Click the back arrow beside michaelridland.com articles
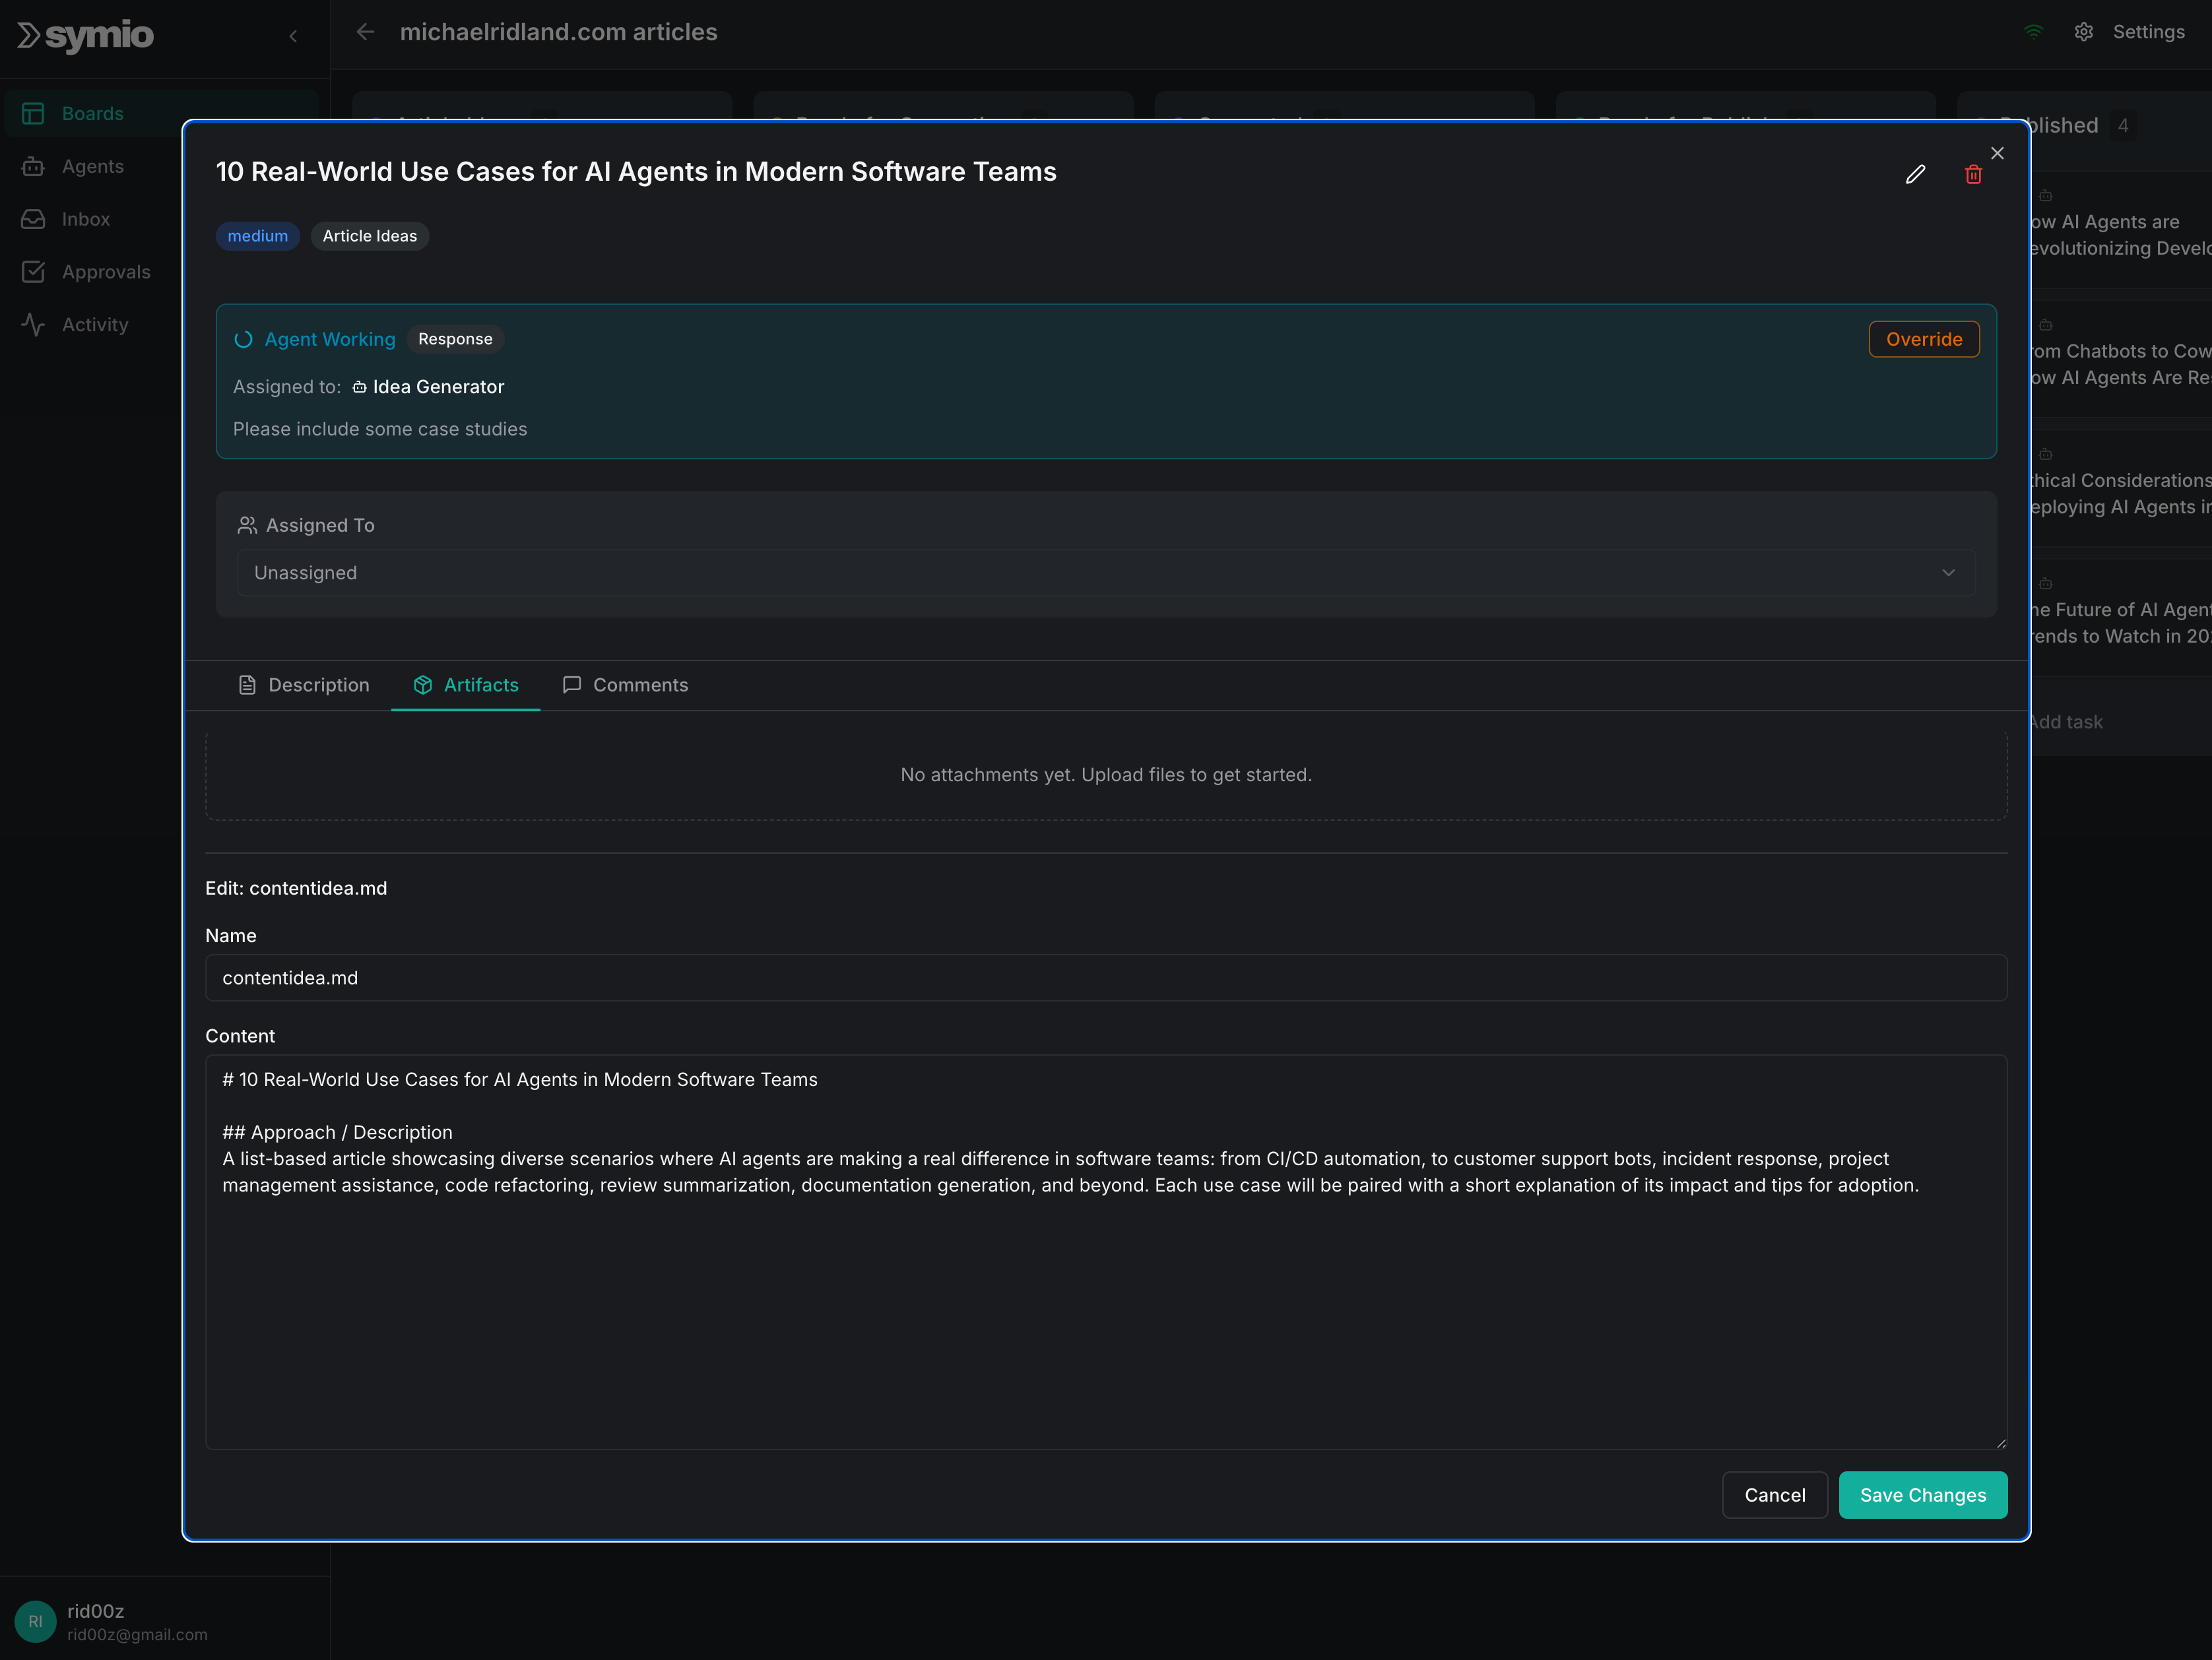The height and width of the screenshot is (1660, 2212). (x=366, y=31)
